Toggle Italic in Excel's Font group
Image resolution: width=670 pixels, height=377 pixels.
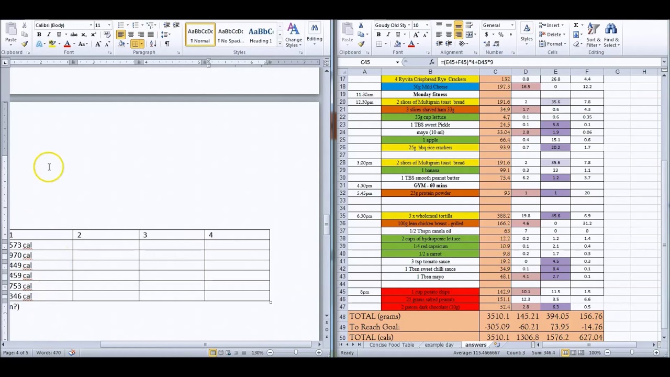[388, 35]
